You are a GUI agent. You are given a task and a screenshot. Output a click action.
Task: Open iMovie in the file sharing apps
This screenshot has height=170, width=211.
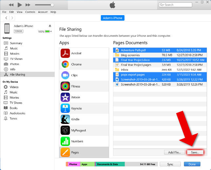pos(84,97)
